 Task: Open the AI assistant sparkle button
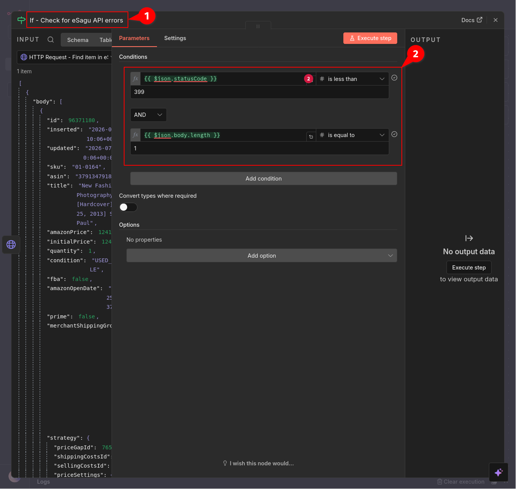click(498, 473)
